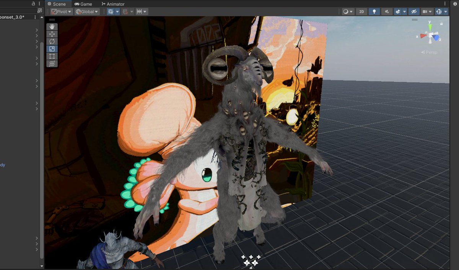Toggle scene effects (skybox, fog)
The height and width of the screenshot is (270, 459).
coord(398,11)
